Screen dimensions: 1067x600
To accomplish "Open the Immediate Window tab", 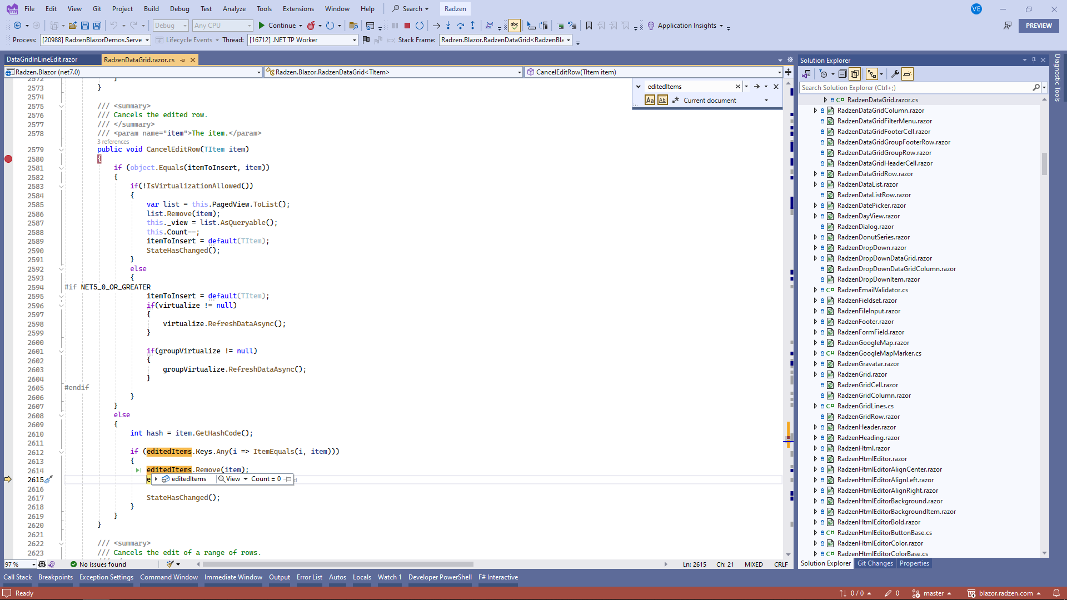I will click(233, 577).
